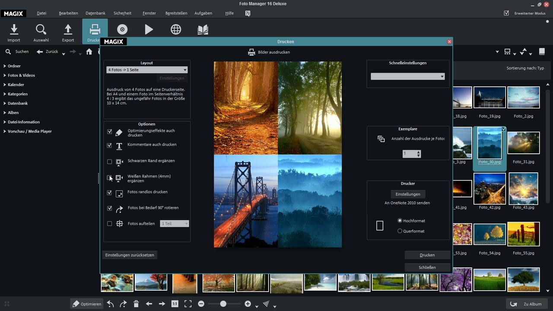Open the Datei menu

pos(41,13)
